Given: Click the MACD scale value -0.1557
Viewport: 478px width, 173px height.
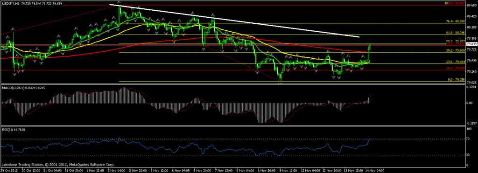Looking at the screenshot, I should click(471, 124).
